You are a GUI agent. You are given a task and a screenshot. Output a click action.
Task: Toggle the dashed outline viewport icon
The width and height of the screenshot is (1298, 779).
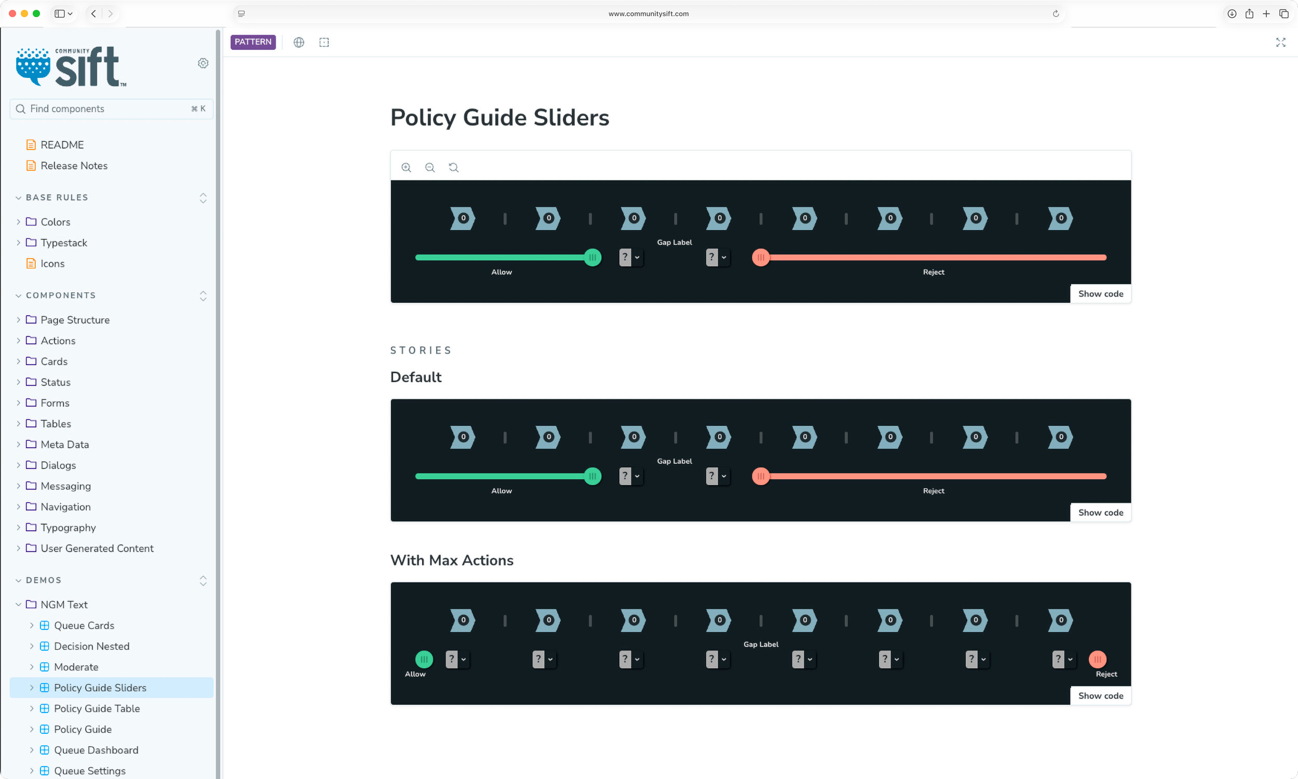324,43
